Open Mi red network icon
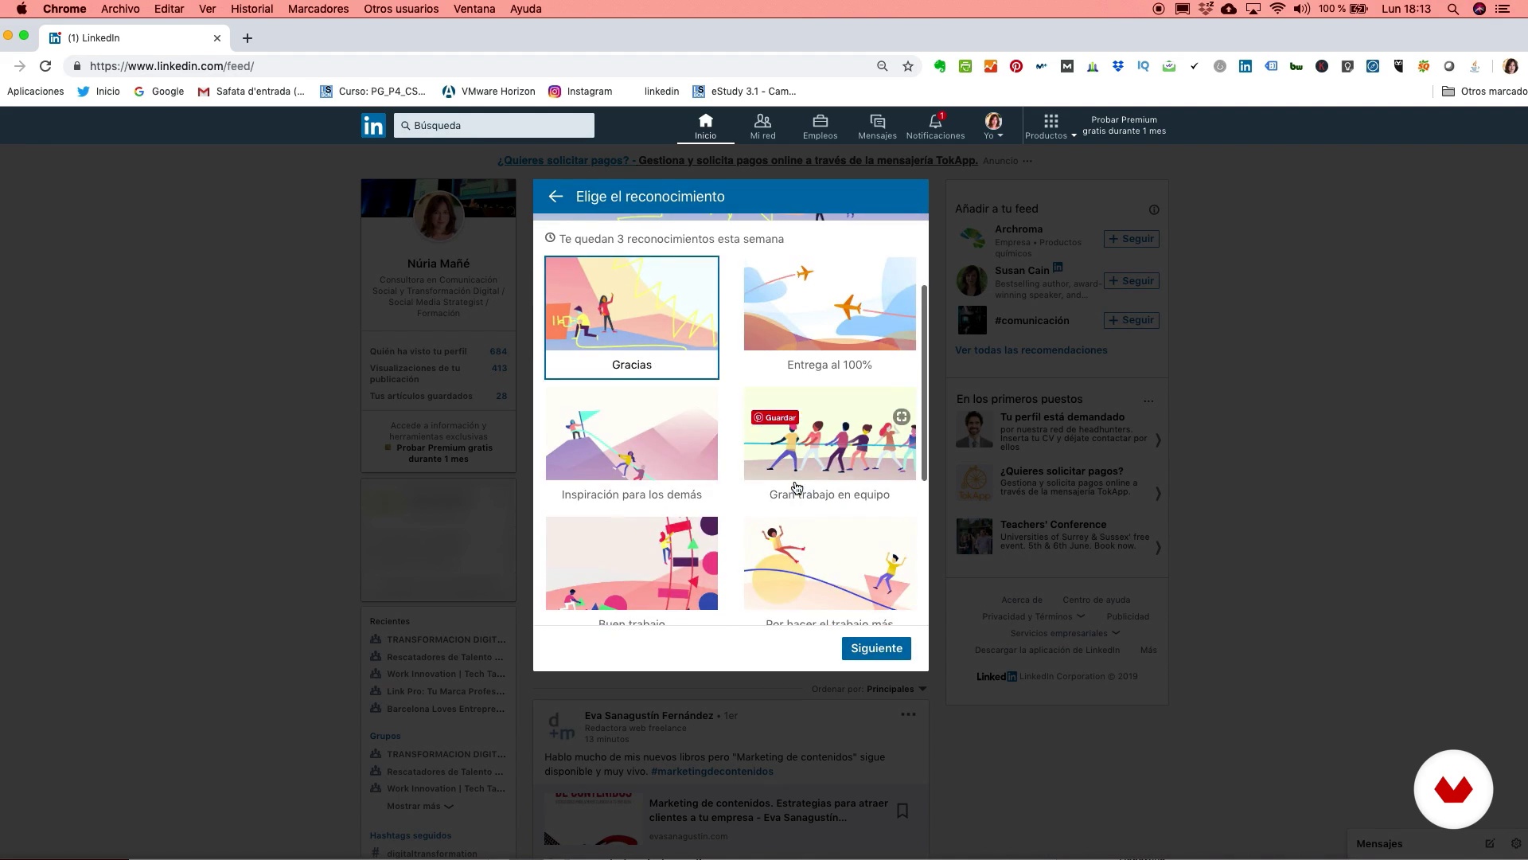The height and width of the screenshot is (860, 1528). [x=762, y=126]
